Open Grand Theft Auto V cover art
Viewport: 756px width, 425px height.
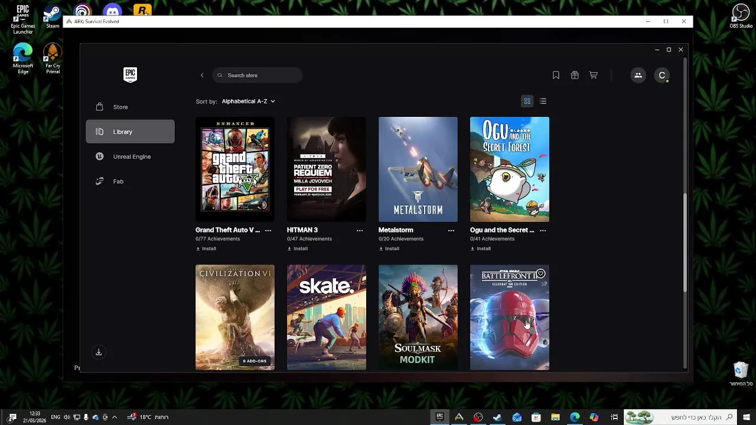click(235, 169)
